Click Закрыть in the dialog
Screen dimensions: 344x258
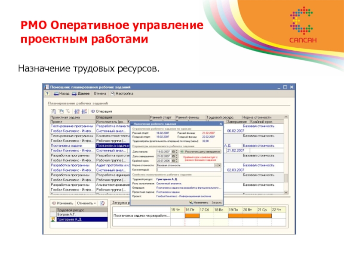pyautogui.click(x=216, y=203)
